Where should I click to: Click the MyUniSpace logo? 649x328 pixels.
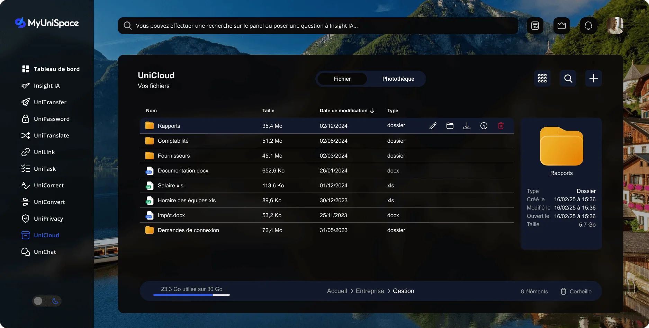coord(47,23)
